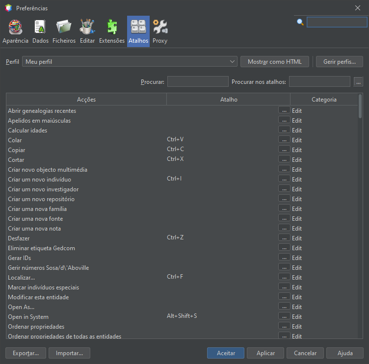
Task: Click the Mostrar como HTML button
Action: pos(274,61)
